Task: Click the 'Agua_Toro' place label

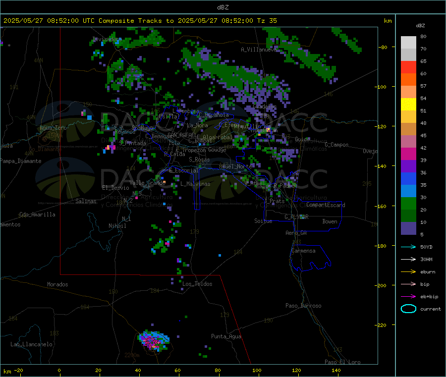Action: 53,128
